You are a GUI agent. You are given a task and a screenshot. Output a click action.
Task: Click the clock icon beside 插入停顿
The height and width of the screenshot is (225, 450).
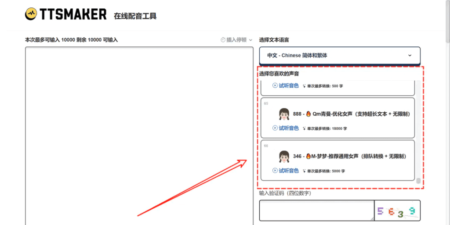[223, 40]
